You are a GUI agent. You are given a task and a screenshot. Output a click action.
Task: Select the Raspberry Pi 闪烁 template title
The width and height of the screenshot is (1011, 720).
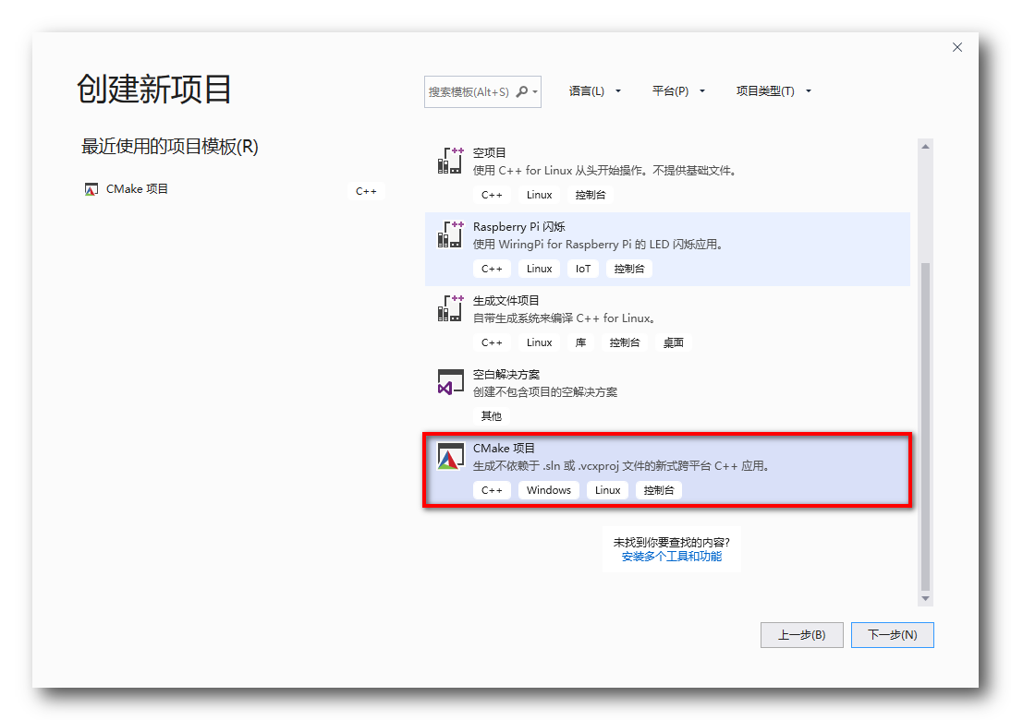pyautogui.click(x=519, y=227)
